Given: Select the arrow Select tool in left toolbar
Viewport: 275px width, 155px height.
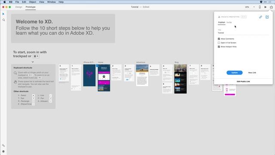Looking at the screenshot, I should 3,14.
